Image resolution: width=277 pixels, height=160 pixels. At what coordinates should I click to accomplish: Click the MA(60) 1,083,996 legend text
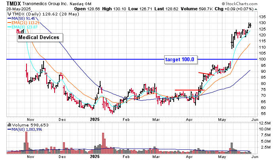27,130
